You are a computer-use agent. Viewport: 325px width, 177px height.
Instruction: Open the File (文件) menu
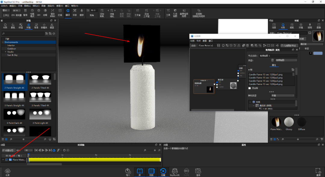[x=4, y=6]
